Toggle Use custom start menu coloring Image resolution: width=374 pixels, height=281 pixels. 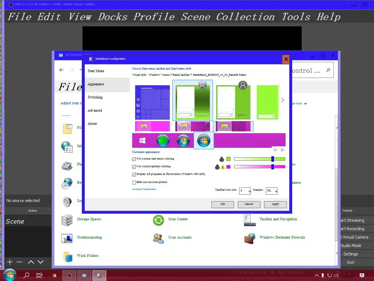[x=134, y=159]
